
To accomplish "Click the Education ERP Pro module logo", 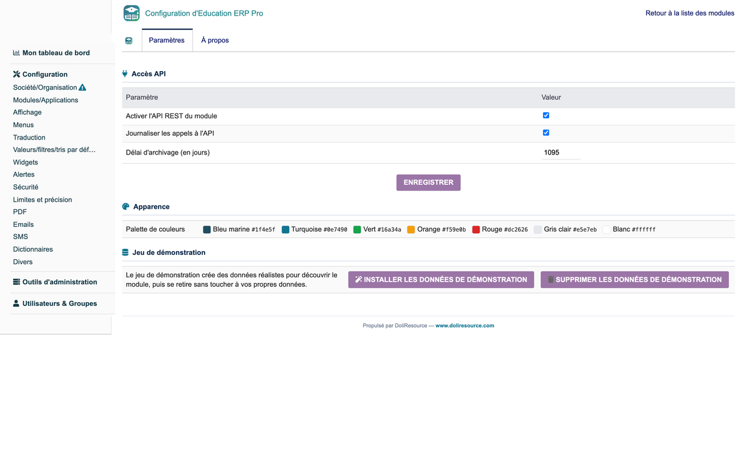I will coord(131,13).
